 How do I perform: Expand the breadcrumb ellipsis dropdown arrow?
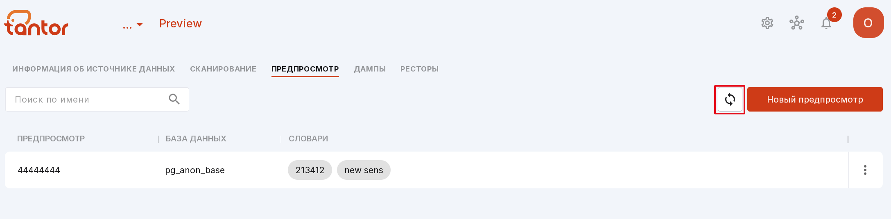click(140, 25)
